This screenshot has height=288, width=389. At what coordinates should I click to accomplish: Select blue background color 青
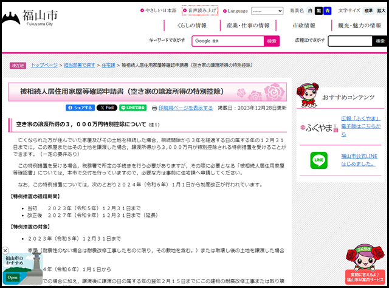328,11
